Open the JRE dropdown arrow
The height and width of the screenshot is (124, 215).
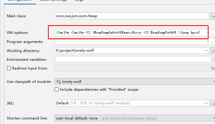point(206,103)
